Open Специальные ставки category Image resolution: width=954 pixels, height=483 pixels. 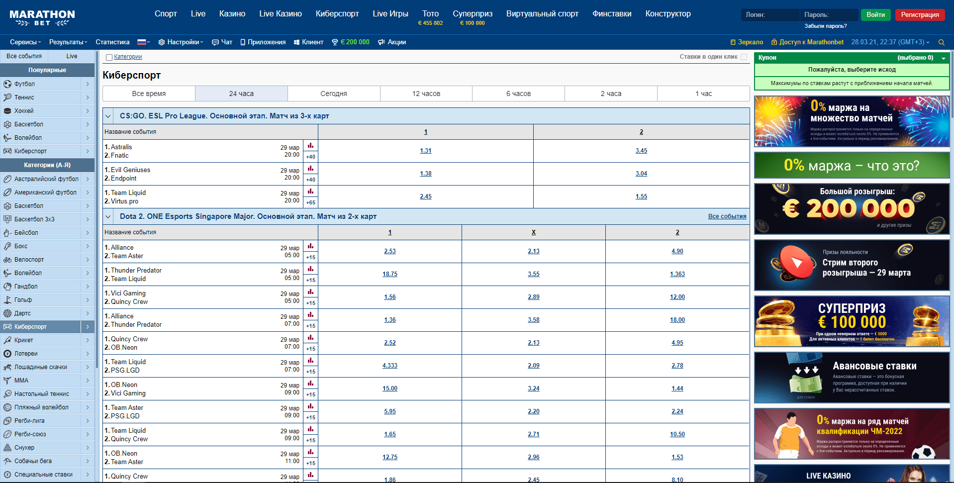coord(47,475)
